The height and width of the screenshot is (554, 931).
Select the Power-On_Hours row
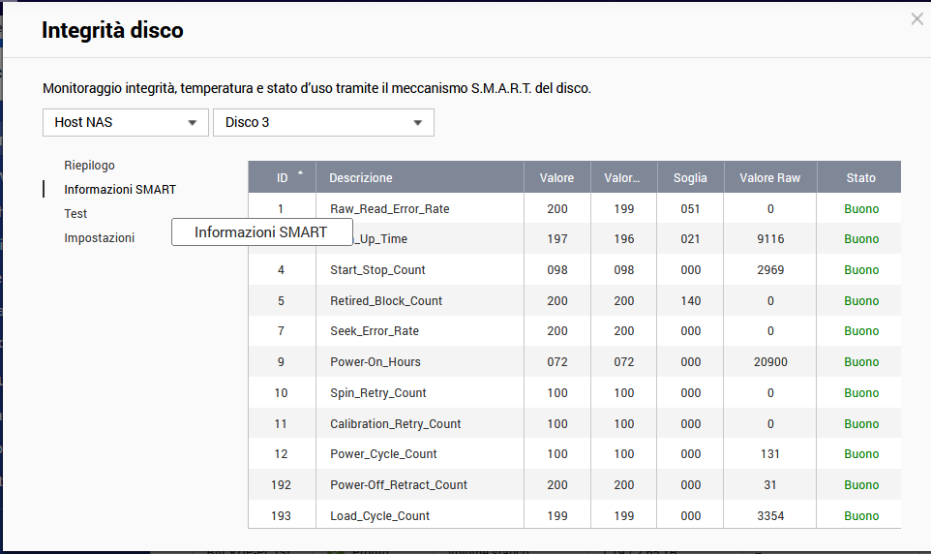click(x=375, y=362)
